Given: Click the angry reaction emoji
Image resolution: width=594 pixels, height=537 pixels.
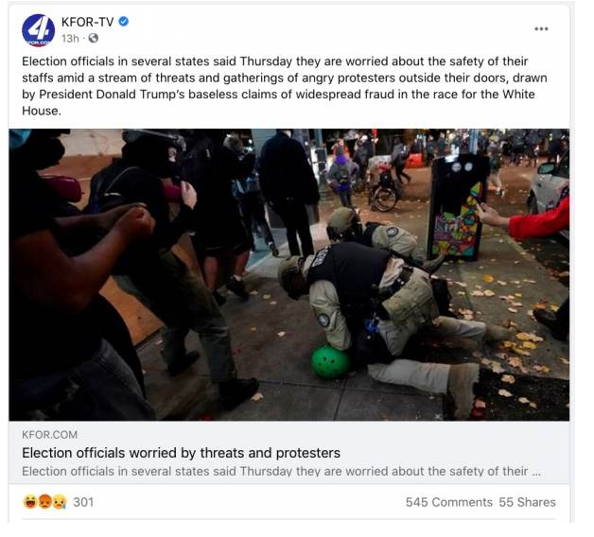Looking at the screenshot, I should [44, 502].
